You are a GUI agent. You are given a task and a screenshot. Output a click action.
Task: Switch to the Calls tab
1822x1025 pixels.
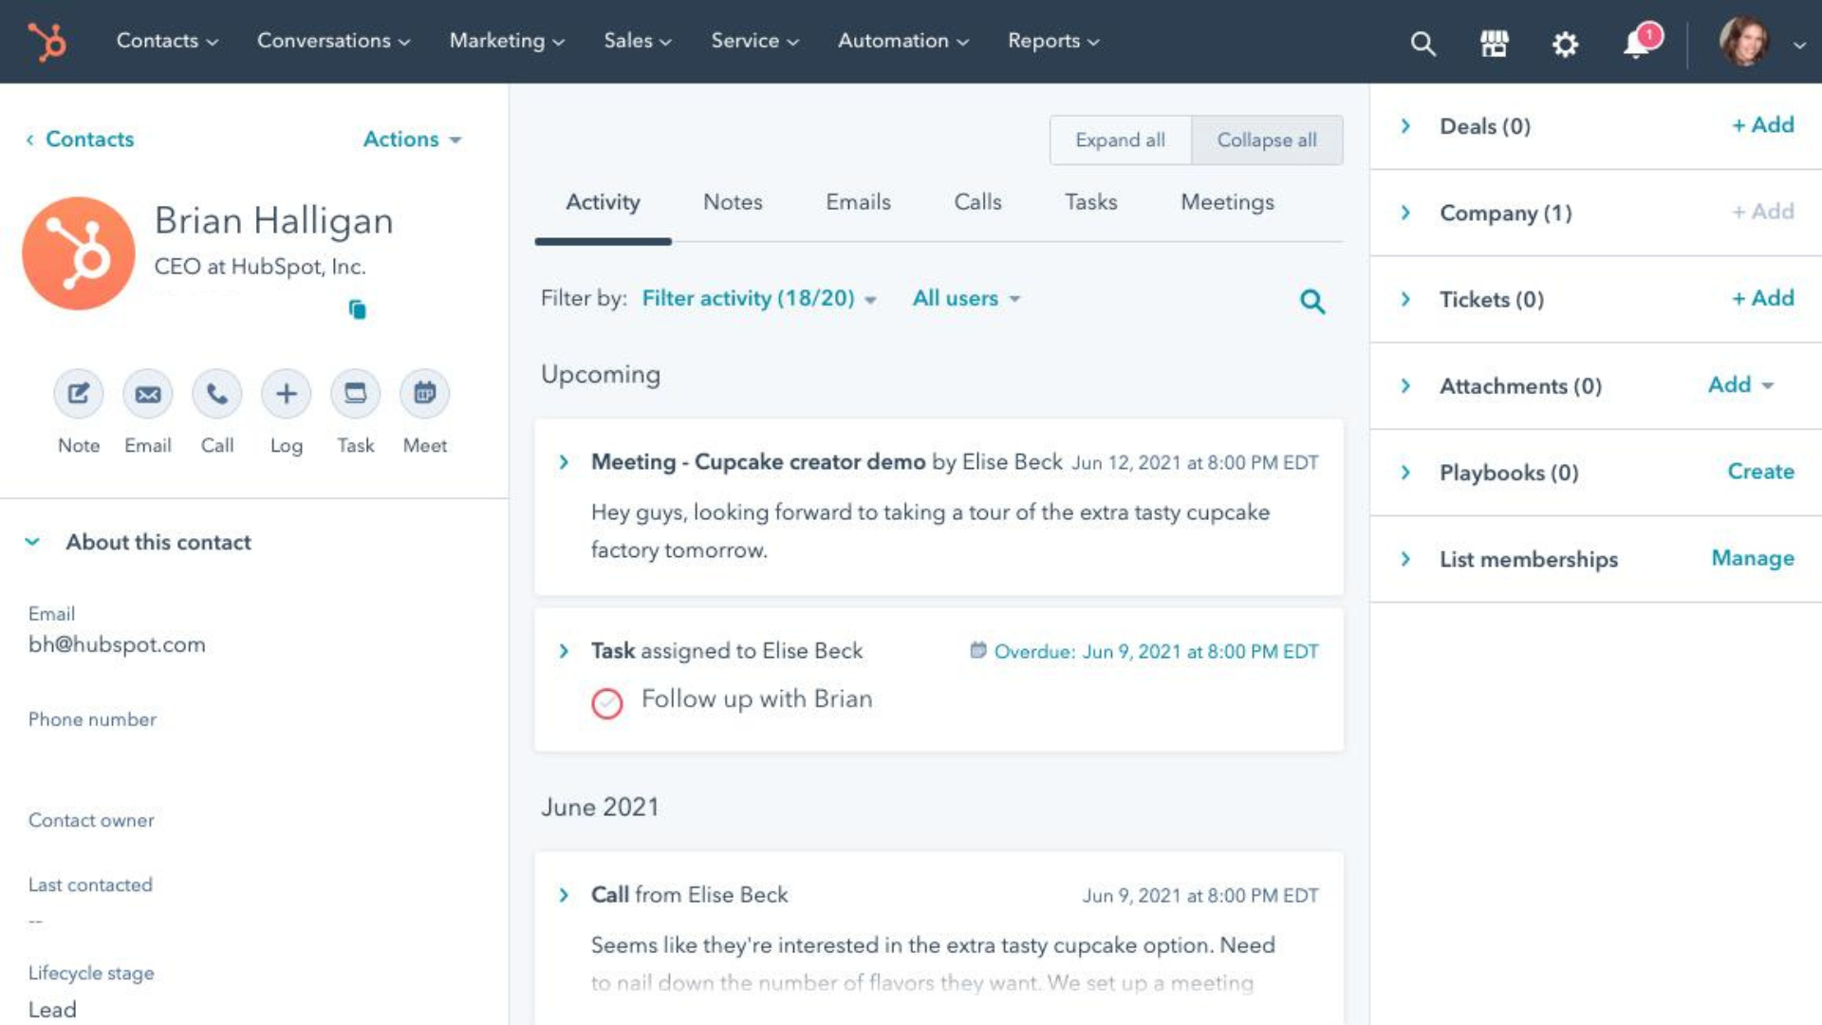(977, 202)
